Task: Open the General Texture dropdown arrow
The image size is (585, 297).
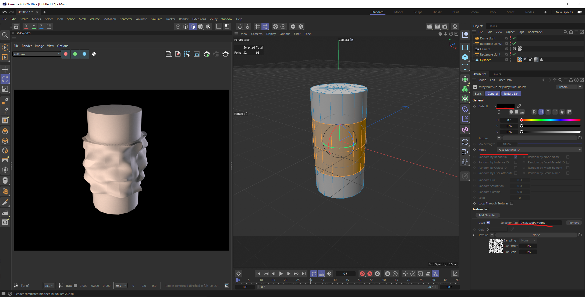Action: point(499,138)
